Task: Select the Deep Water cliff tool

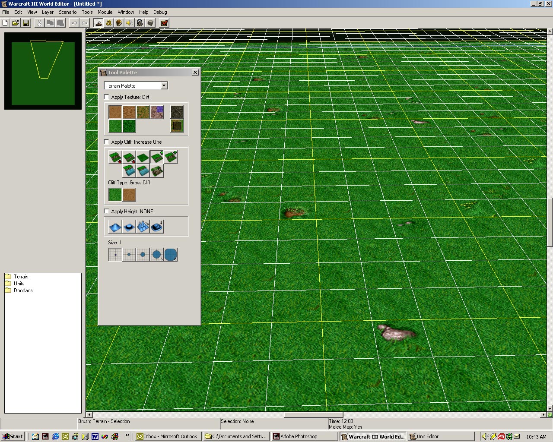Action: tap(129, 171)
